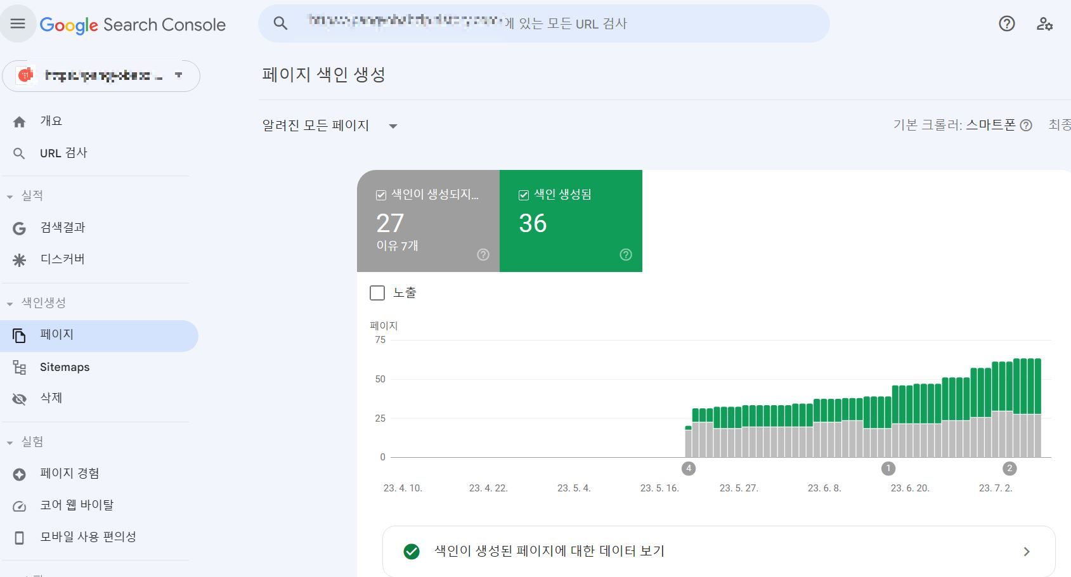Viewport: 1071px width, 577px height.
Task: Click the Google G icon for 검색결과
Action: 20,228
